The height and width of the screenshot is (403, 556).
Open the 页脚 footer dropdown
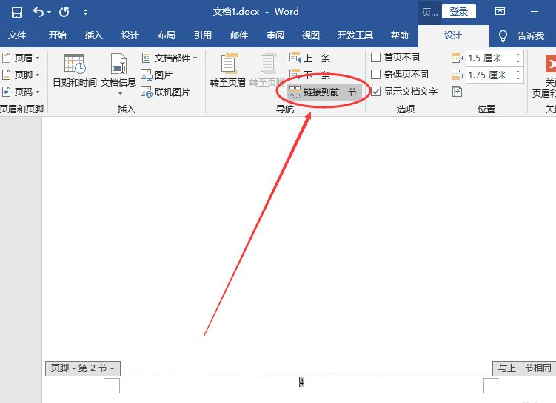(21, 75)
